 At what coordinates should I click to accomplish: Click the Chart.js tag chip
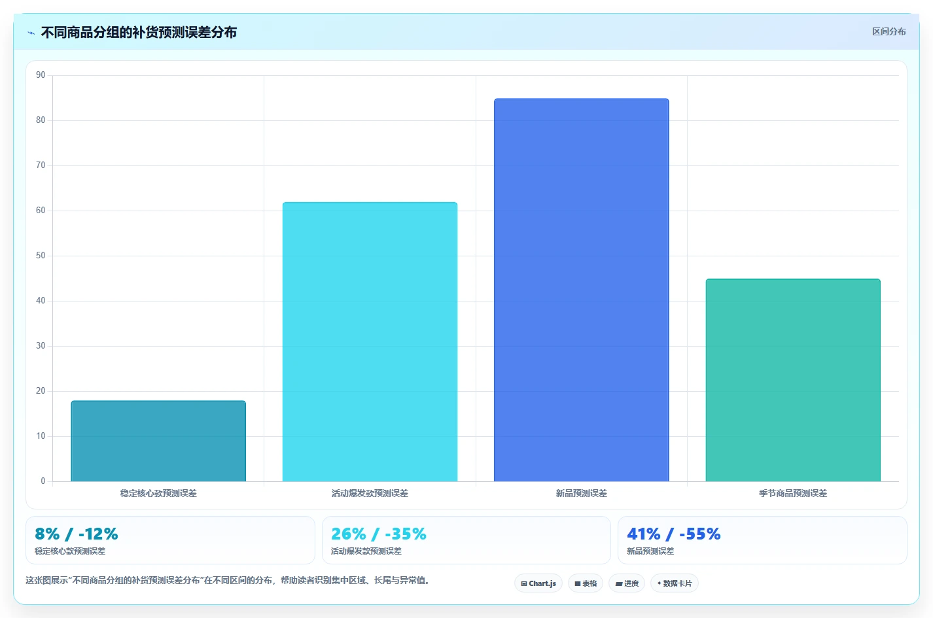point(538,583)
